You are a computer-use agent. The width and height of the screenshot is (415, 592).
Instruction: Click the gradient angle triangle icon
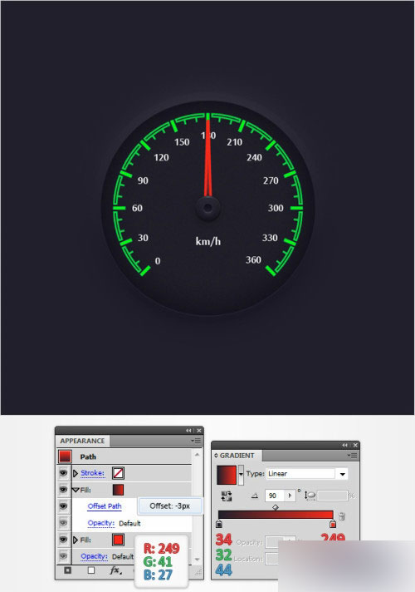click(255, 496)
